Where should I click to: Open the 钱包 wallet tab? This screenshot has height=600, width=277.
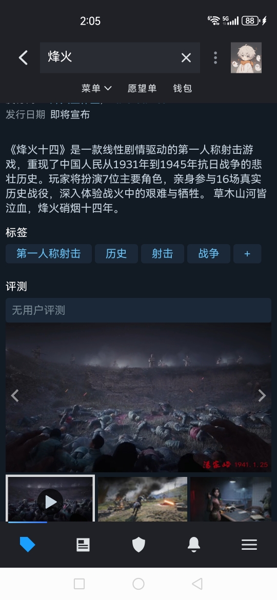(182, 88)
